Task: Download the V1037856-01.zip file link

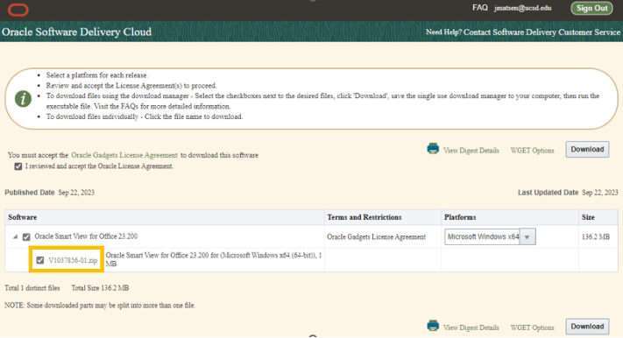Action: (x=73, y=260)
